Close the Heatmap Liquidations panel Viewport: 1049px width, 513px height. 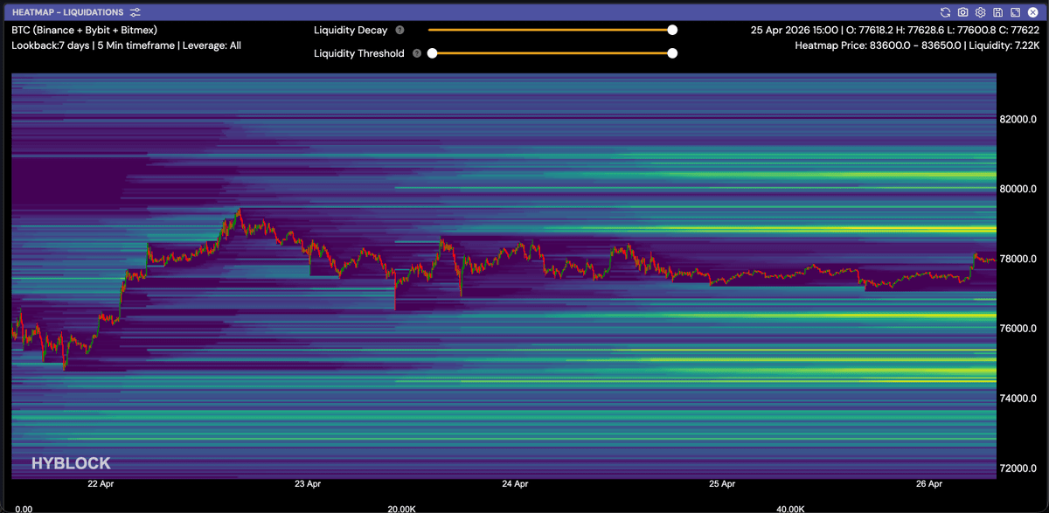coord(1033,12)
